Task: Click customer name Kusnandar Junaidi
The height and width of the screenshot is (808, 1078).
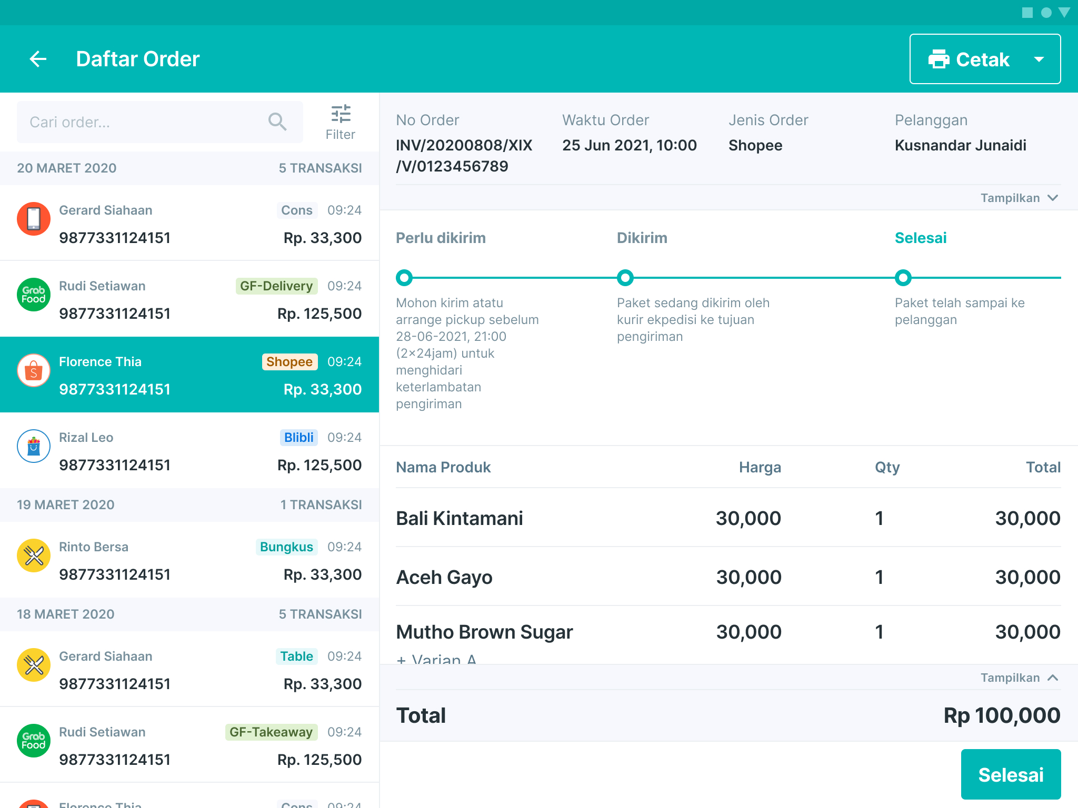Action: click(961, 145)
